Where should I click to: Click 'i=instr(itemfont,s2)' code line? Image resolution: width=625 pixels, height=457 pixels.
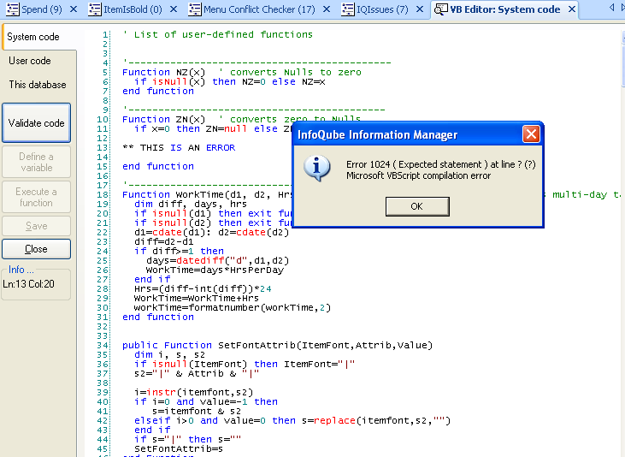pyautogui.click(x=194, y=392)
